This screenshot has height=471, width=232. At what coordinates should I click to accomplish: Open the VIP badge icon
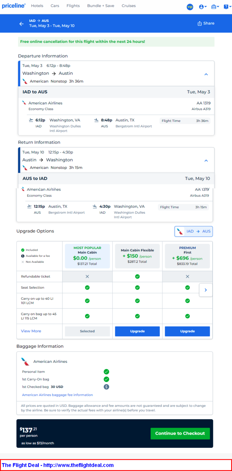tap(190, 7)
